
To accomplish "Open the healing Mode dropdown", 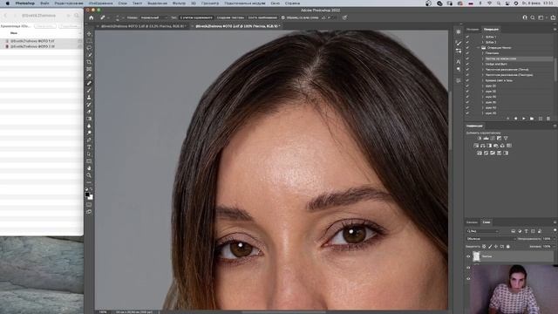I will click(x=153, y=17).
